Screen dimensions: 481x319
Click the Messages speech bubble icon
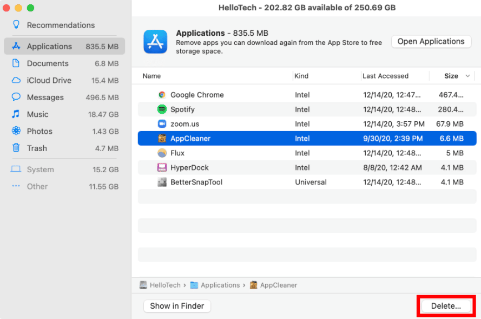16,97
